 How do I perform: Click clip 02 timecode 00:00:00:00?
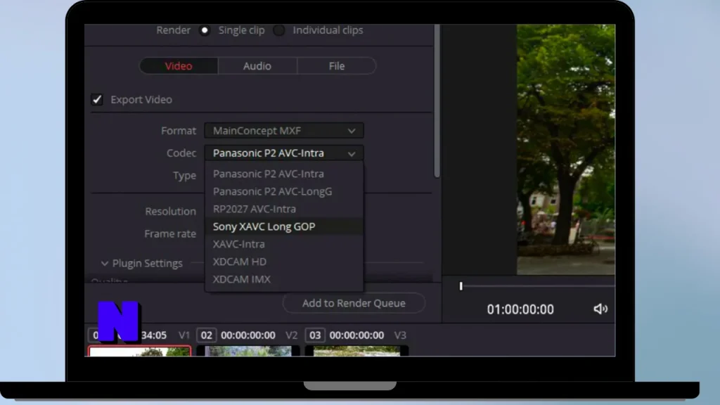click(248, 335)
